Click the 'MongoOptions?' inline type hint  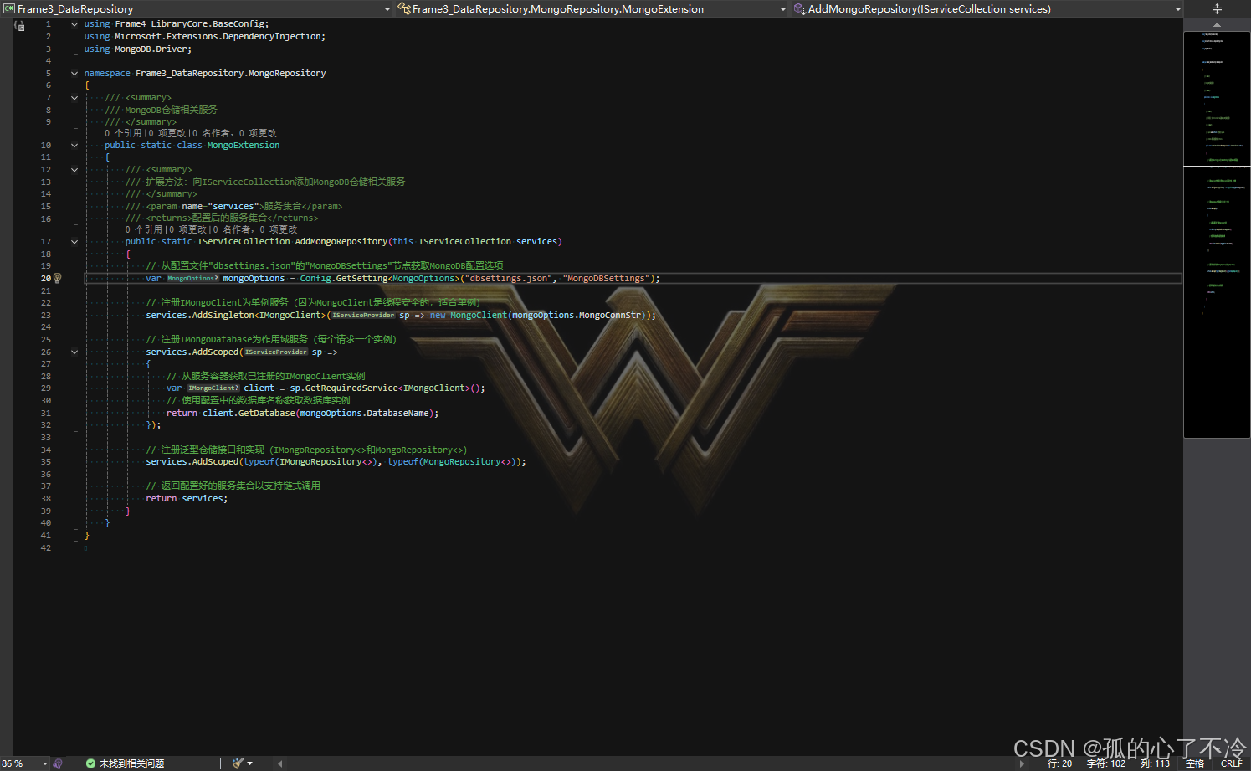pyautogui.click(x=192, y=279)
